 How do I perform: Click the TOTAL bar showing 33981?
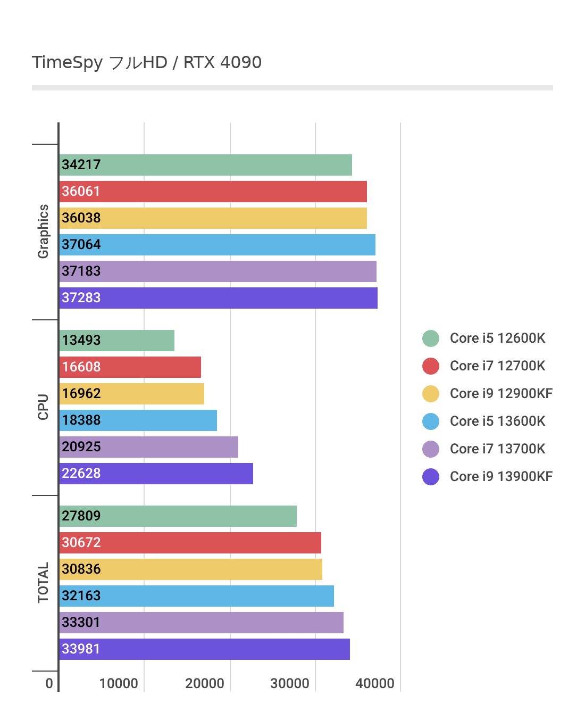204,649
